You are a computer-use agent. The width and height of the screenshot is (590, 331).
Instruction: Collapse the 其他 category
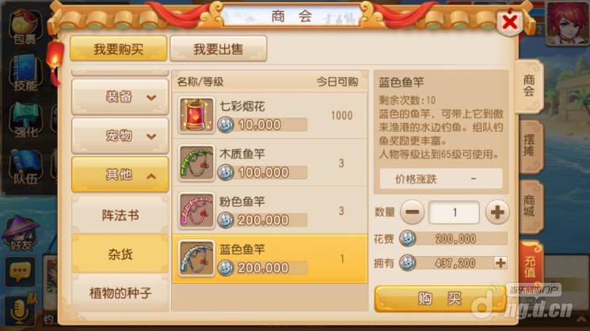point(120,175)
